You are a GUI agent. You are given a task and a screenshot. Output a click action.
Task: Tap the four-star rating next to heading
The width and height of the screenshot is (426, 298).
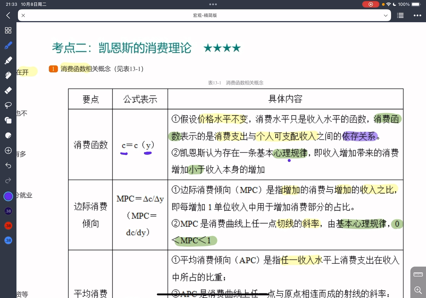222,48
